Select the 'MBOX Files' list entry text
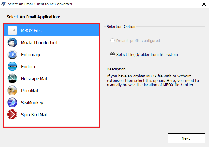Screen dimensions: 209x147 [x=31, y=31]
